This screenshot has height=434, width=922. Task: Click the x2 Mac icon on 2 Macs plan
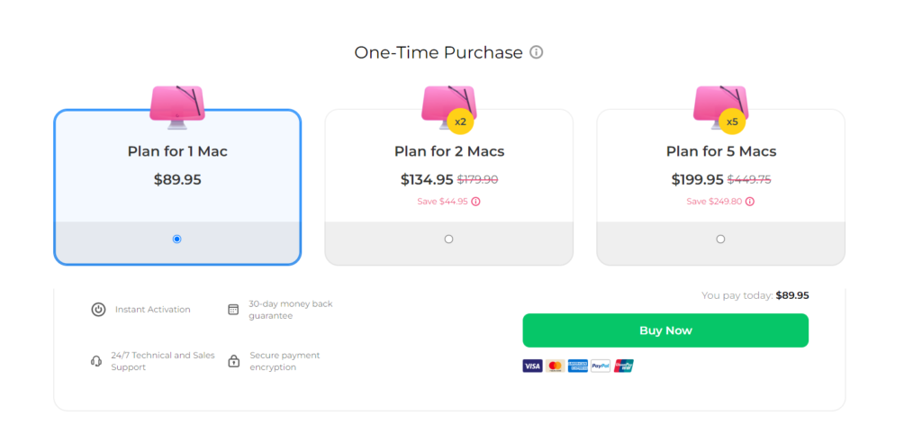[x=448, y=106]
